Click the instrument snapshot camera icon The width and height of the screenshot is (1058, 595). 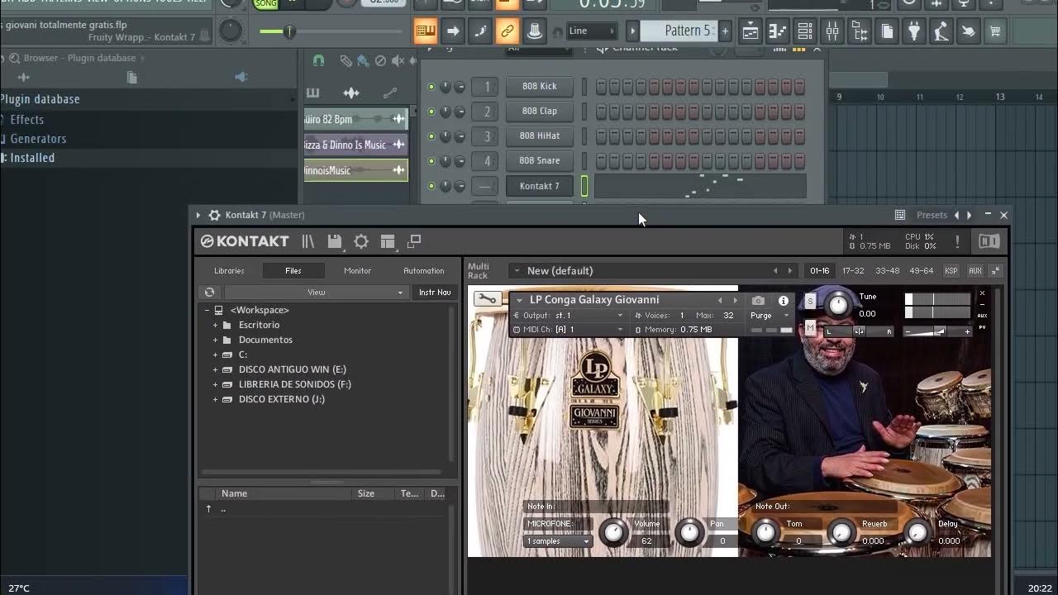(x=758, y=300)
